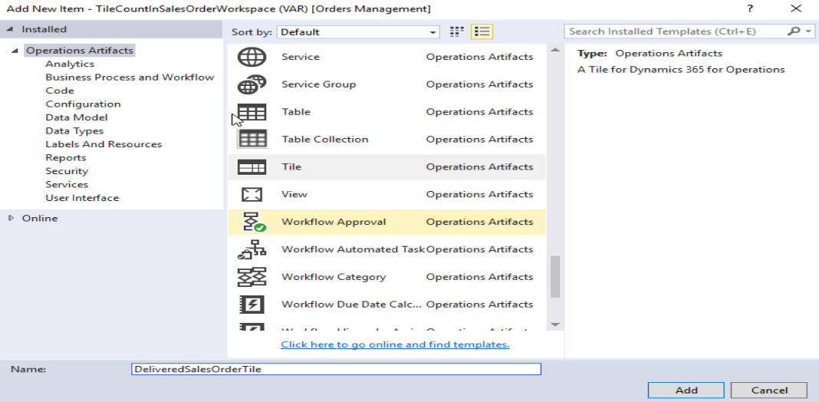Click the Workflow Approval icon
Viewport: 819px width, 402px height.
point(252,222)
